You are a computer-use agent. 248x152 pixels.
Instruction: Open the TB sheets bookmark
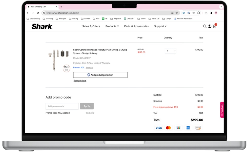[105, 19]
